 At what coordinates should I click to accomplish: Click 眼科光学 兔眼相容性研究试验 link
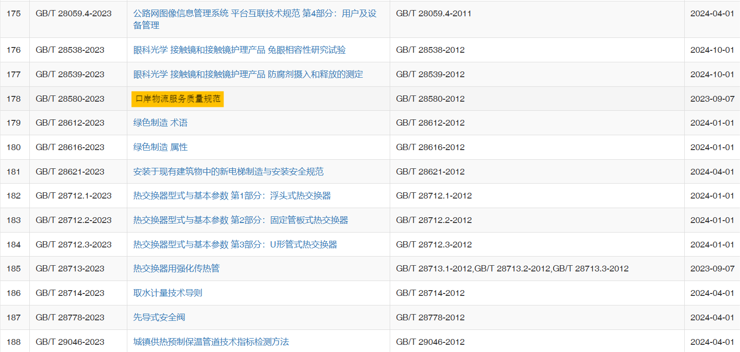point(239,50)
